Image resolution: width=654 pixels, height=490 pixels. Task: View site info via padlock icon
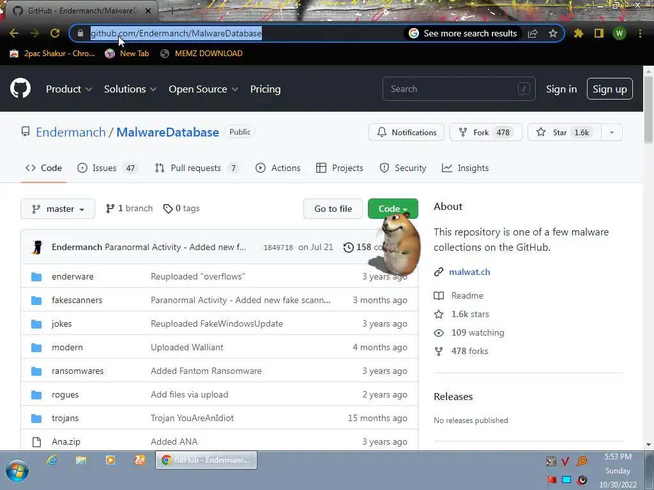click(80, 33)
